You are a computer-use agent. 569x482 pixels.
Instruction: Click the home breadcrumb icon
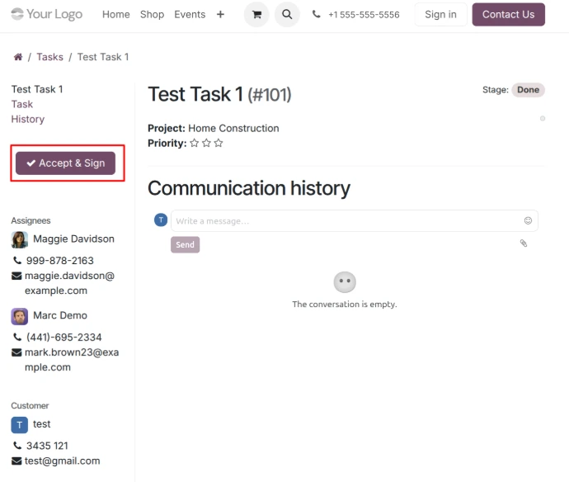tap(17, 57)
